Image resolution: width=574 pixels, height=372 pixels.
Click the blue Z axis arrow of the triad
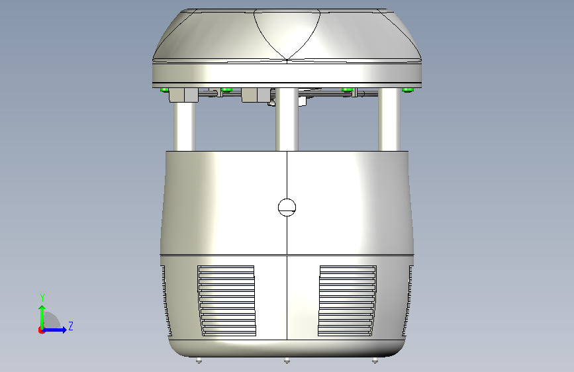point(55,330)
